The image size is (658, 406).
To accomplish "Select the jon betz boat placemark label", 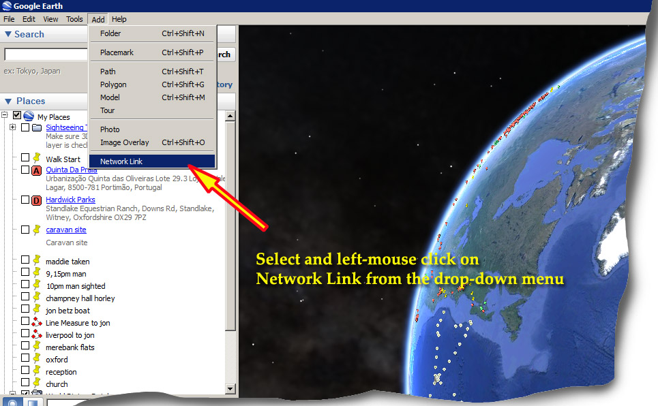I will [68, 311].
